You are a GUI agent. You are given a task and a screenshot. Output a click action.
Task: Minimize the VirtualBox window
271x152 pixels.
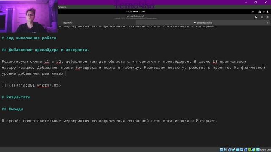(x=246, y=3)
